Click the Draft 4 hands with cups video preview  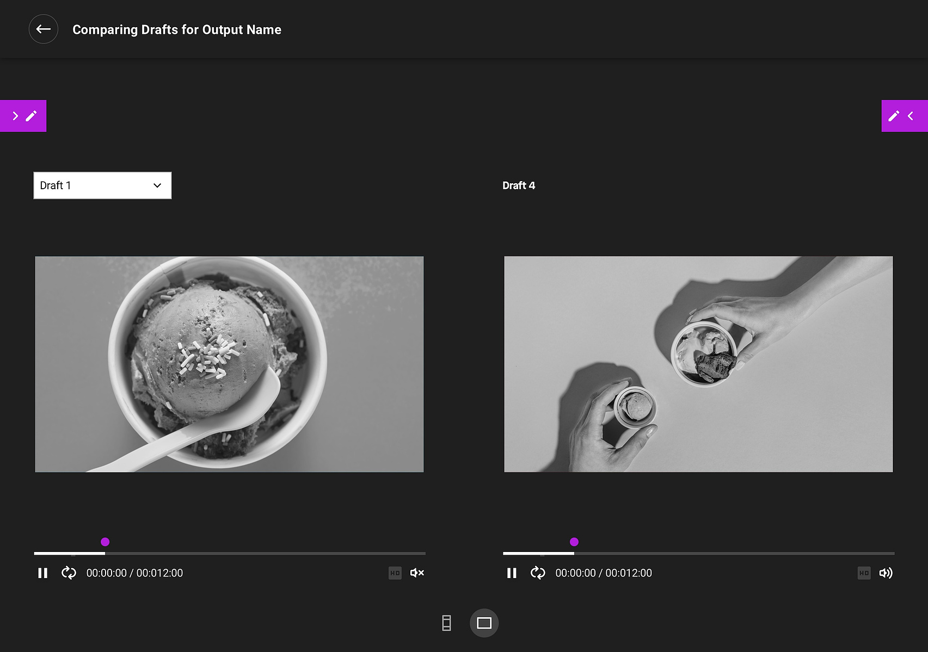698,364
